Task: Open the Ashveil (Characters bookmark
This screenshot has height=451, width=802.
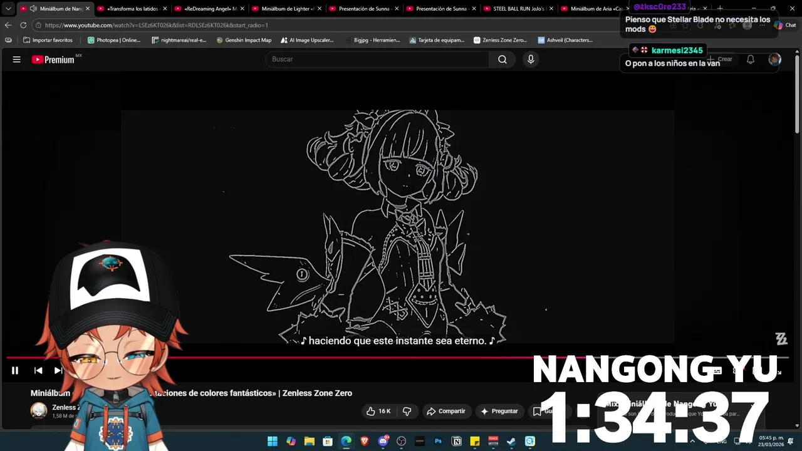Action: coord(565,40)
